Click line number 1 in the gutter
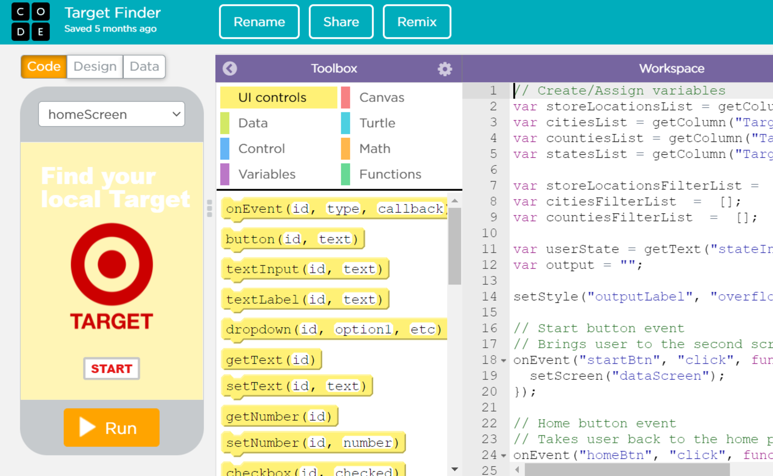773x476 pixels. coord(493,90)
